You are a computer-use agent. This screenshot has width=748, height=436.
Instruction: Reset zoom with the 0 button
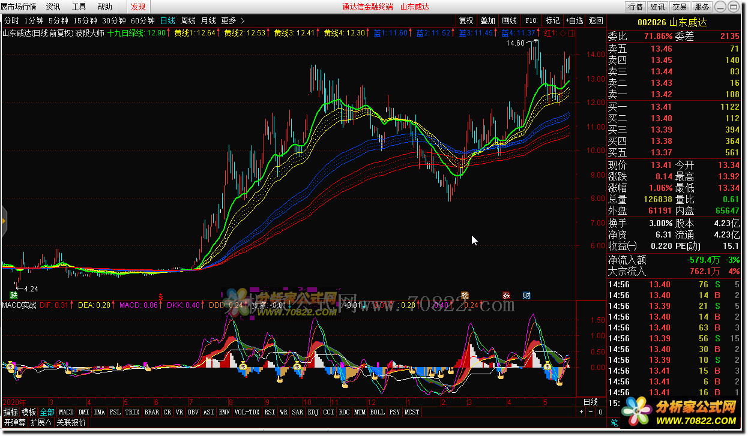click(x=601, y=412)
